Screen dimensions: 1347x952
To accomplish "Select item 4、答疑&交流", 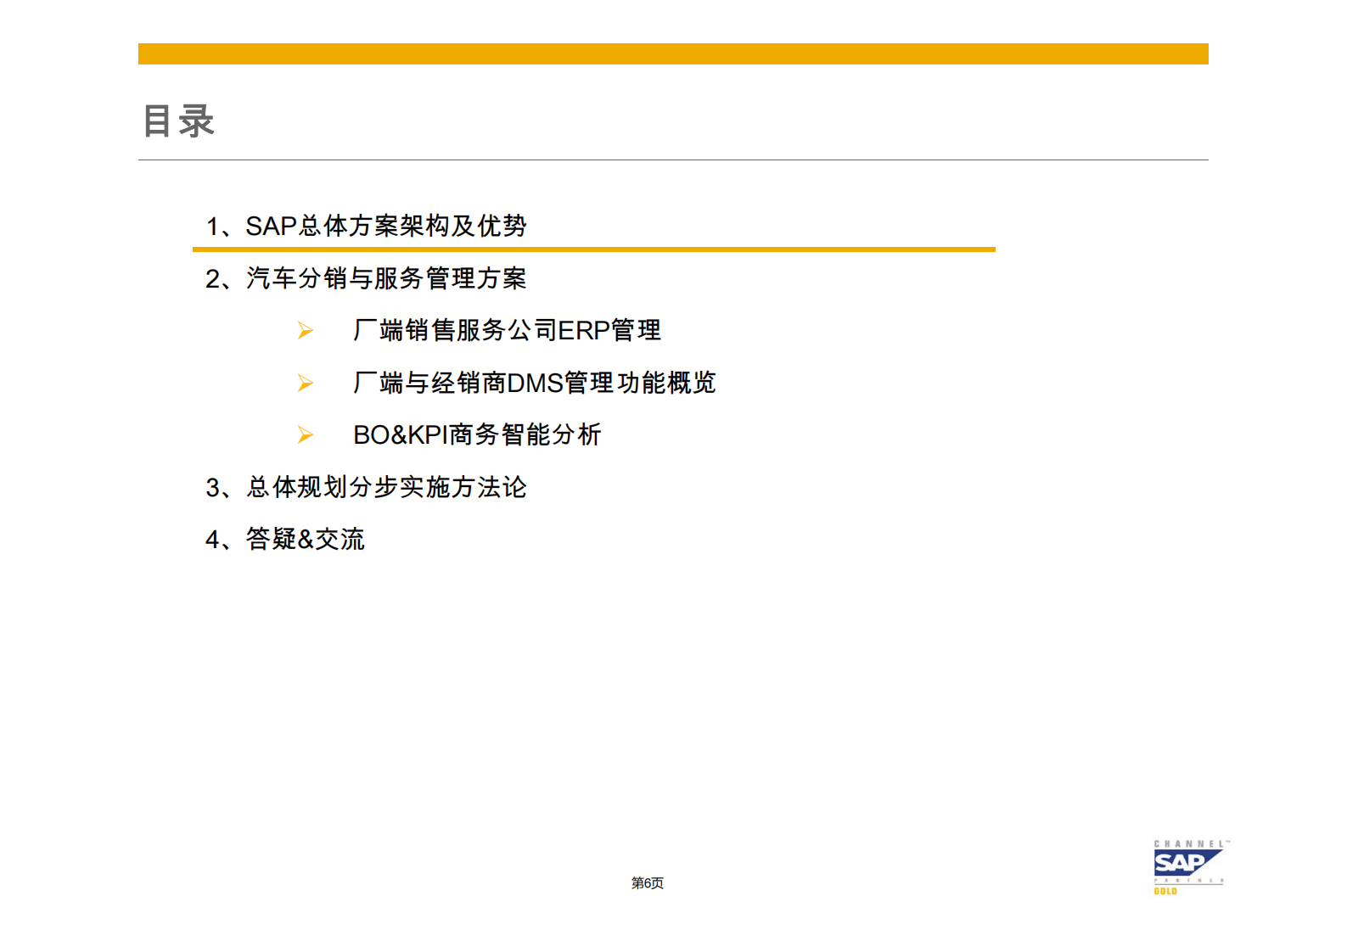I will [x=285, y=539].
